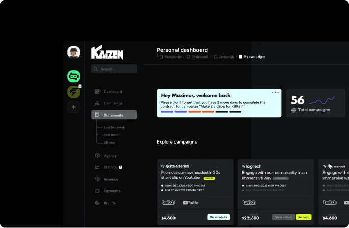Focus the Search input field
Screen dimensions: 349x228
tap(114, 69)
